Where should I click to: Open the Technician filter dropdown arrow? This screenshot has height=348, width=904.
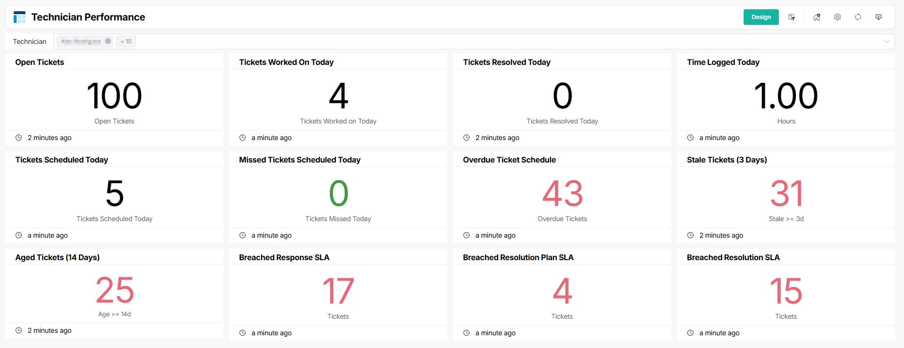click(x=886, y=41)
